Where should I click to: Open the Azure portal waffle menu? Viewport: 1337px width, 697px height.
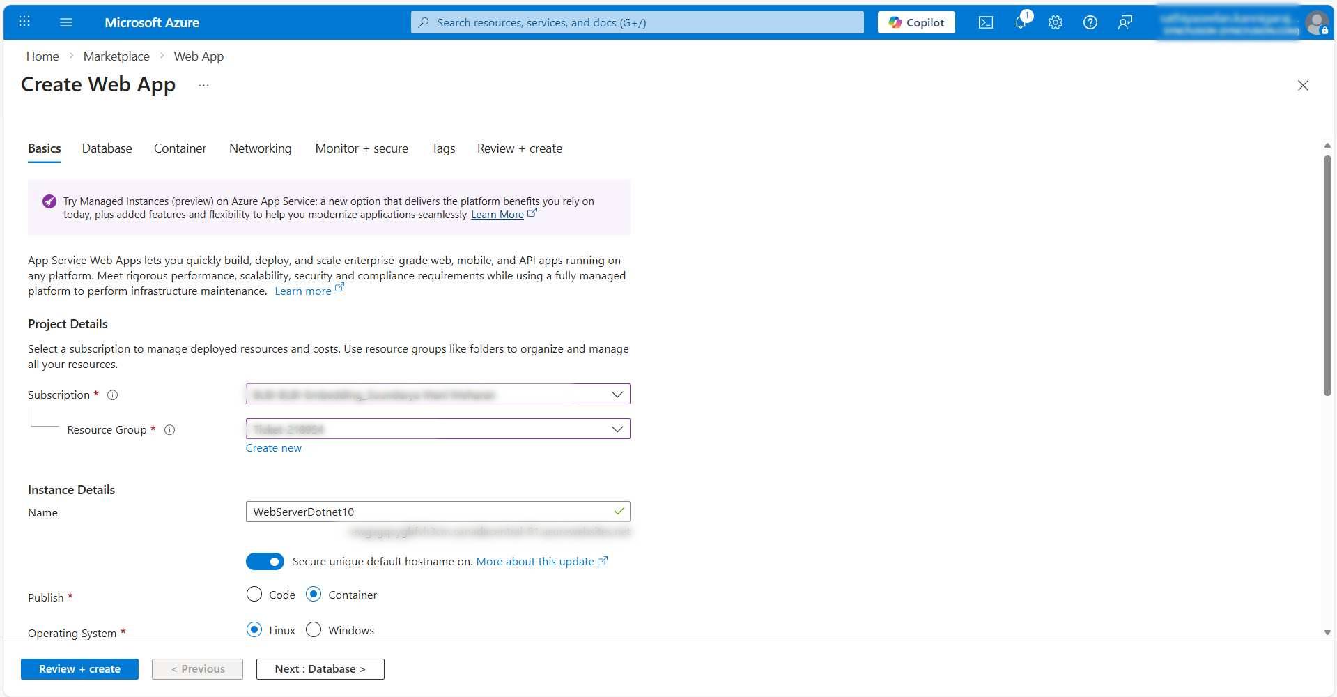[24, 22]
